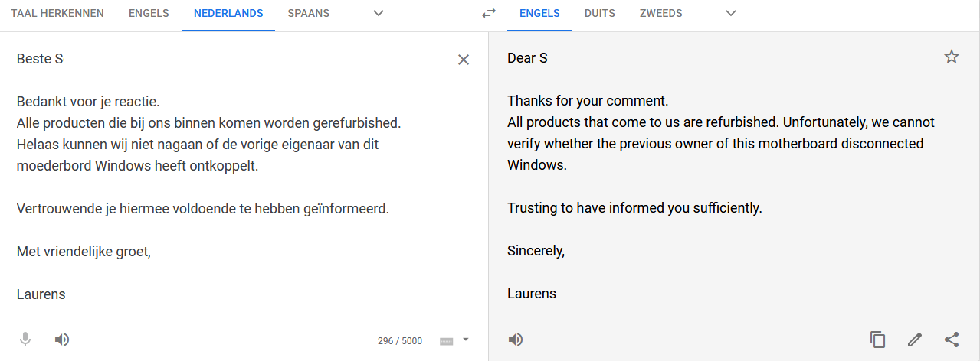Select Nederlands source language tab
Screen dimensions: 980x361
click(228, 13)
